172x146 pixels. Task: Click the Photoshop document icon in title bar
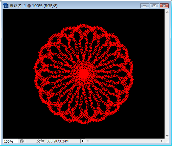[6, 6]
